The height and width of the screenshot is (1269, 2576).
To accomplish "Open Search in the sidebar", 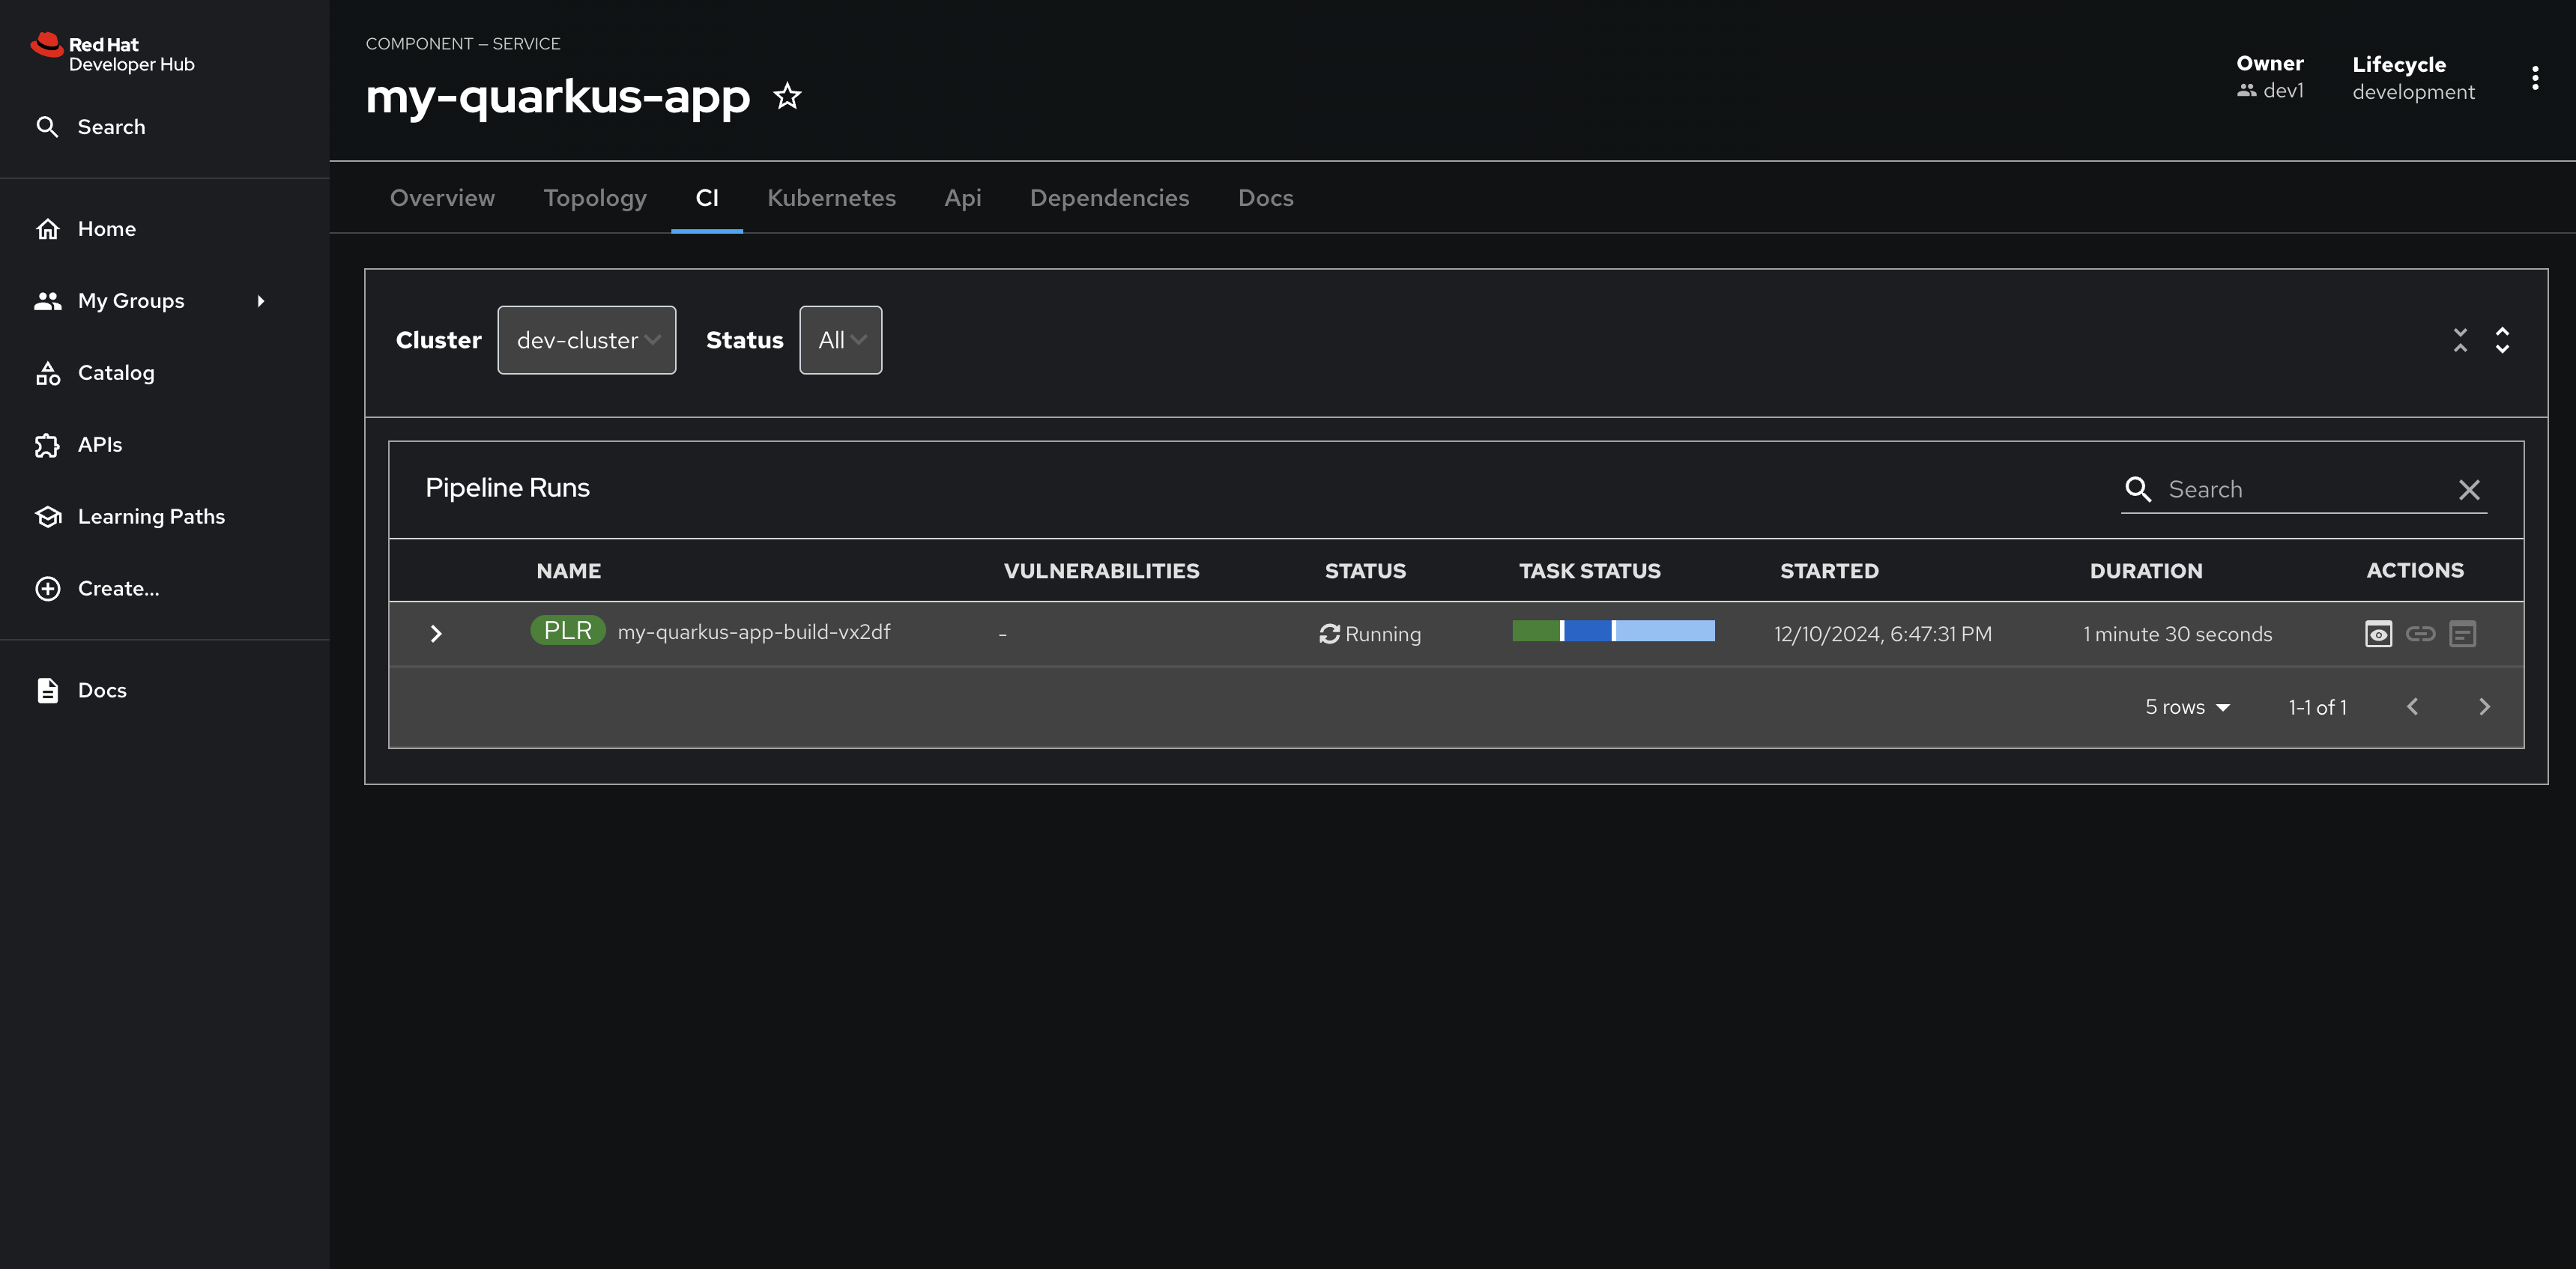I will click(x=92, y=127).
